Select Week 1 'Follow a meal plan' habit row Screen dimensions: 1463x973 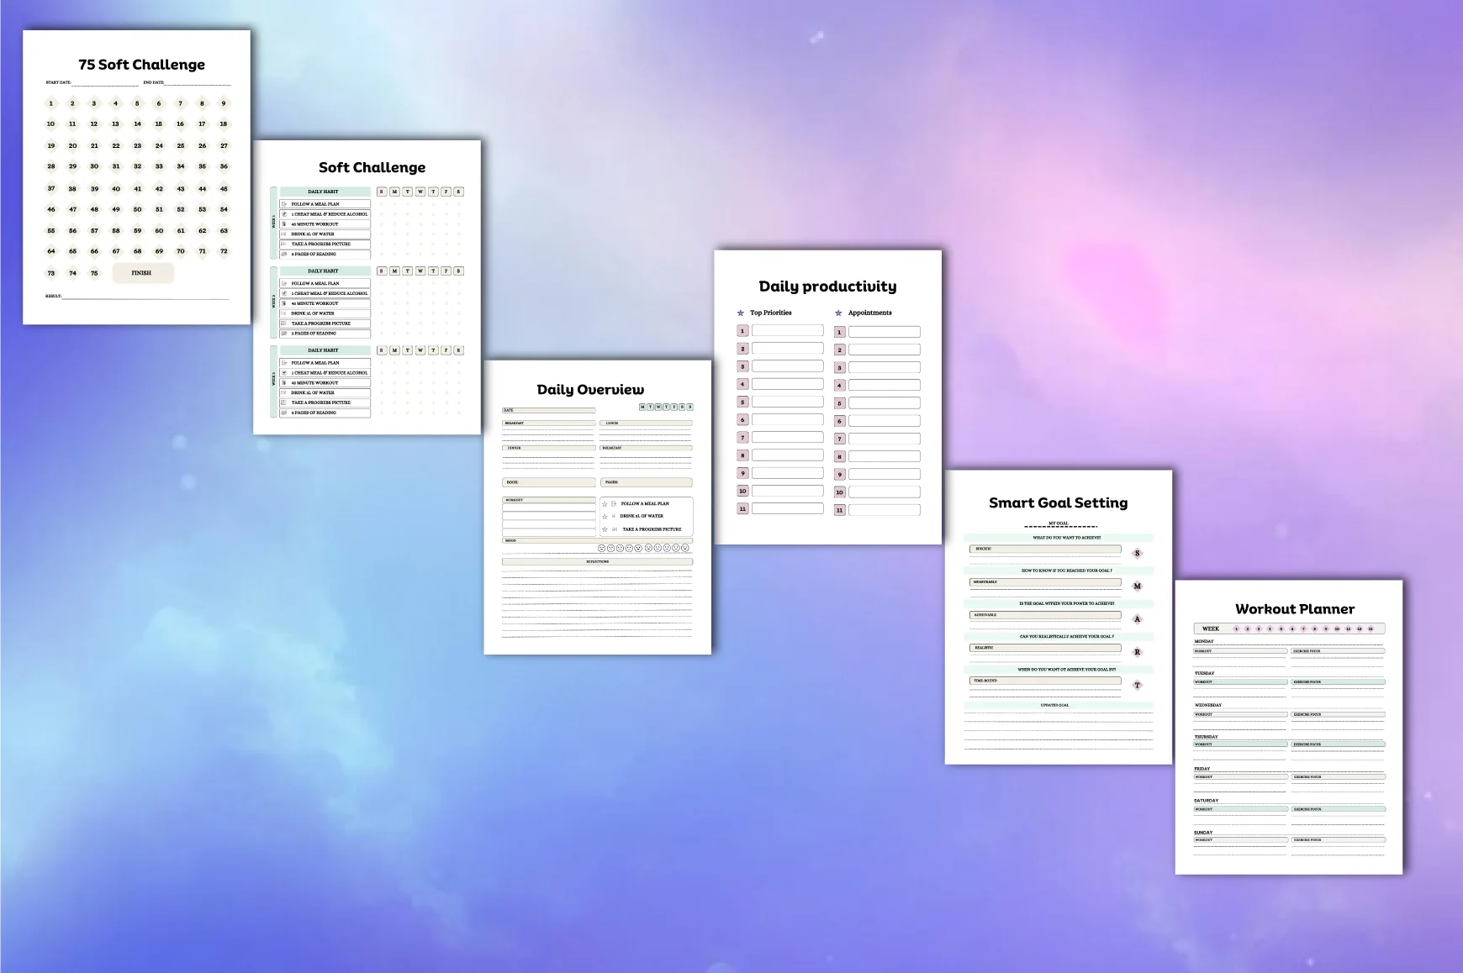coord(325,204)
